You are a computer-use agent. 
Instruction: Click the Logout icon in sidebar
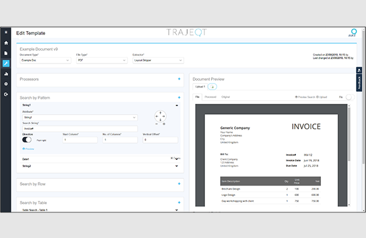pyautogui.click(x=6, y=94)
